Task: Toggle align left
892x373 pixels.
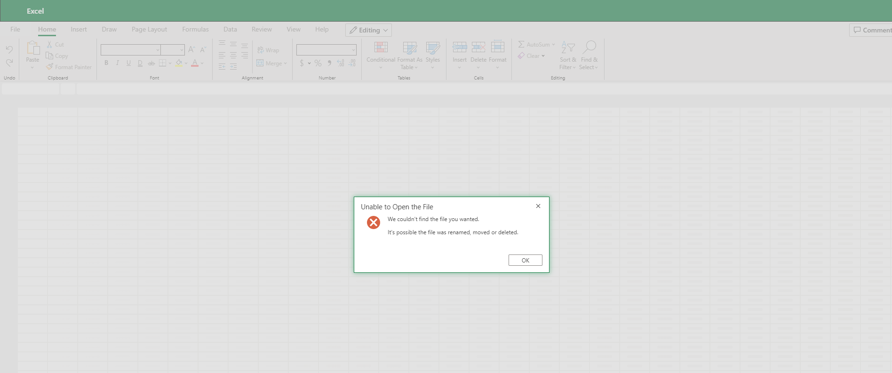Action: [222, 56]
